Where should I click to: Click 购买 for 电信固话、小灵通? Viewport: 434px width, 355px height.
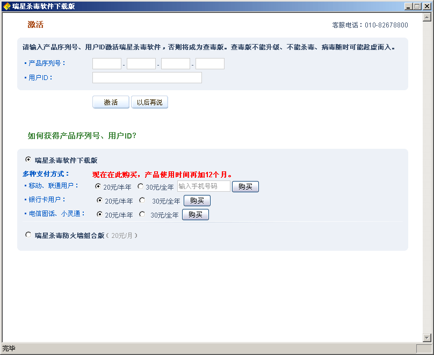pos(196,214)
